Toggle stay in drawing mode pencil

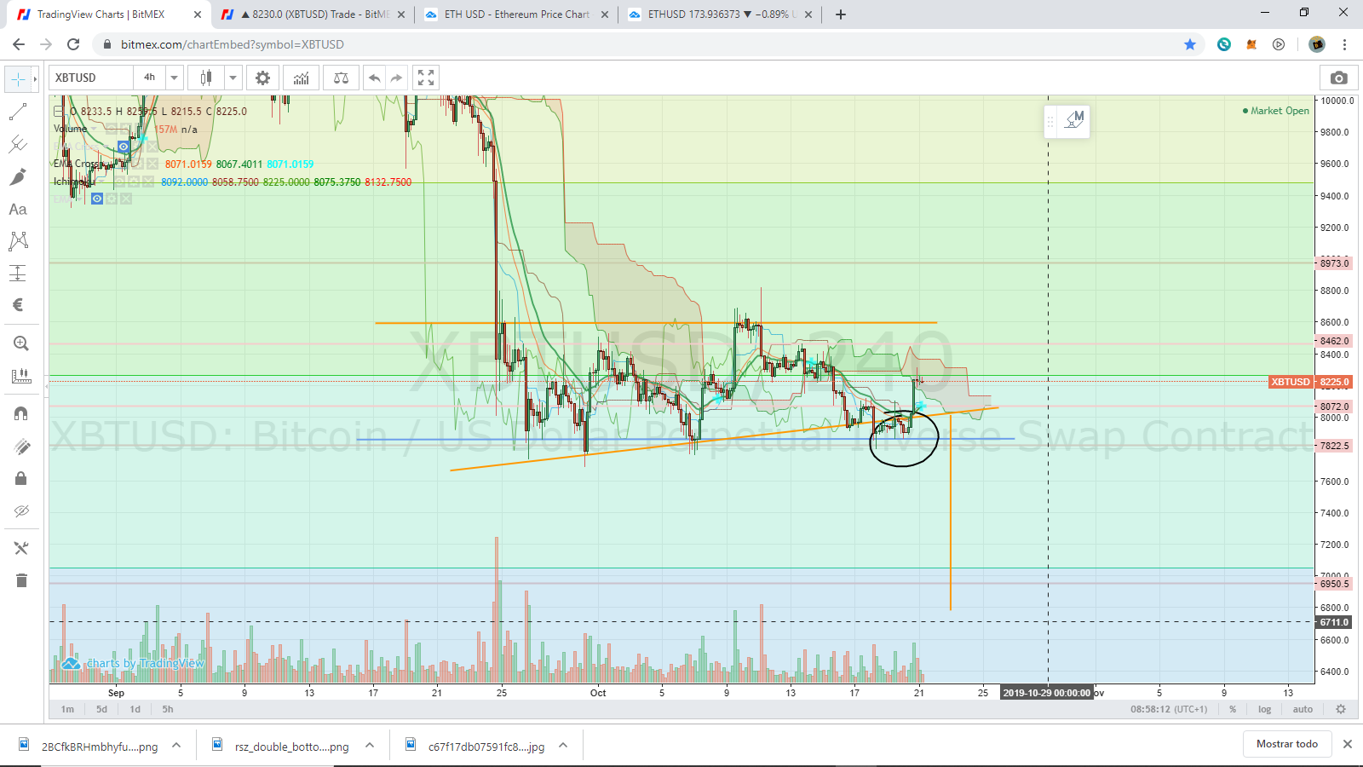pyautogui.click(x=21, y=446)
